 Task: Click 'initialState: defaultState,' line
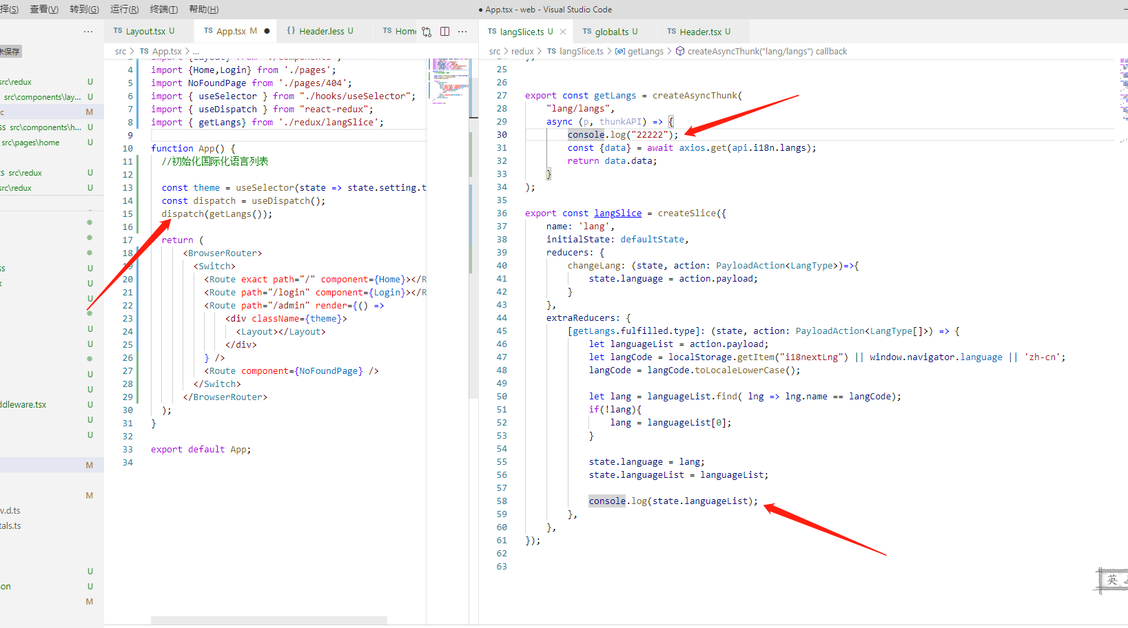click(617, 240)
